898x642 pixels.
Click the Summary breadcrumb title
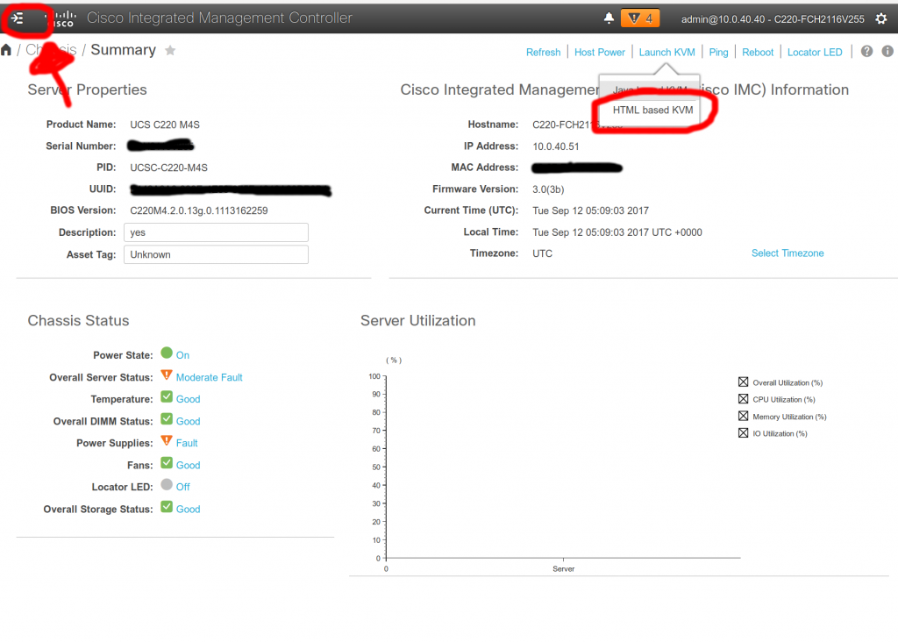pos(123,50)
